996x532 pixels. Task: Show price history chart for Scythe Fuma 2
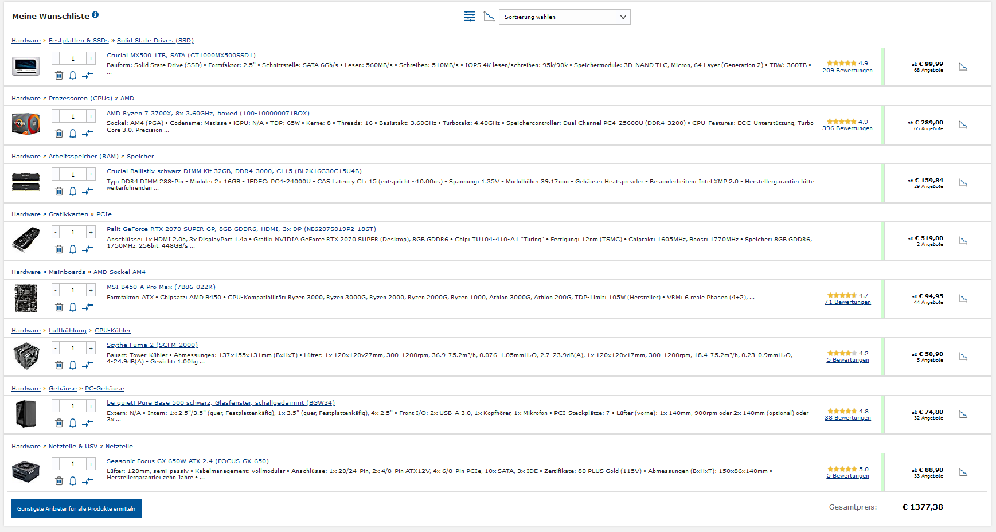click(963, 357)
